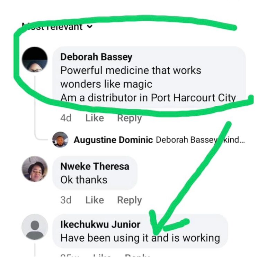The image size is (266, 259).
Task: Open the Ikechukwu Junior name link
Action: coord(100,224)
